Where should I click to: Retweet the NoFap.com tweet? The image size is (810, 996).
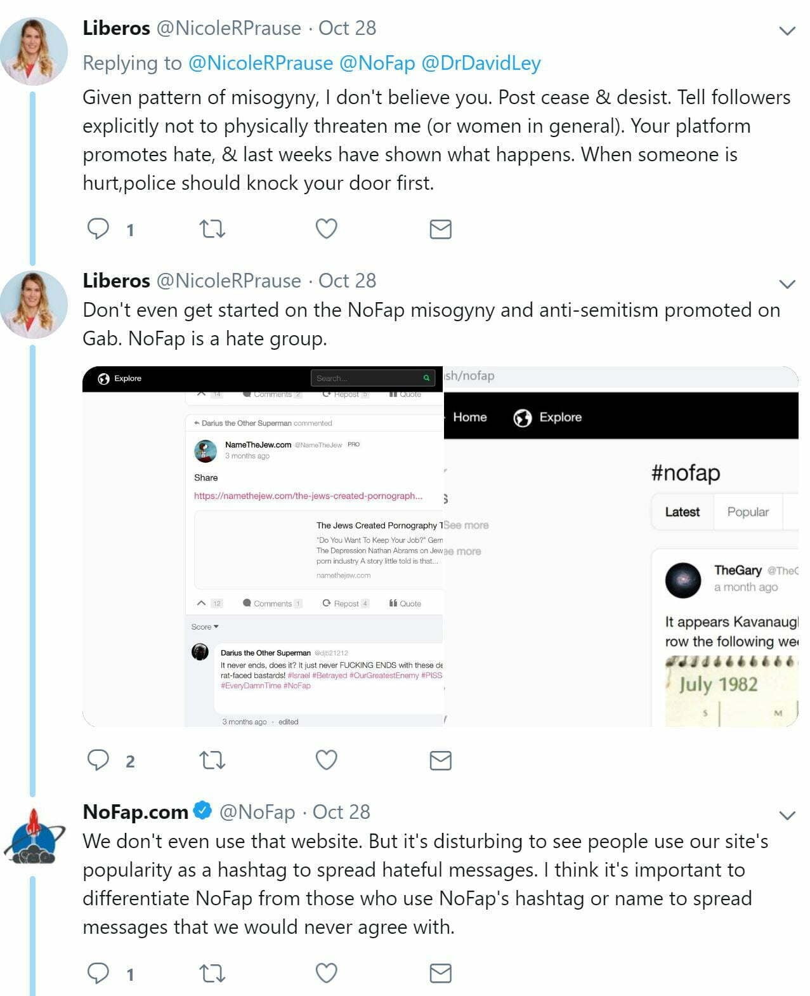click(212, 973)
